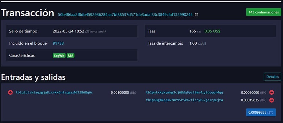Click the SegWit feature badge
Image resolution: width=283 pixels, height=123 pixels.
point(59,56)
